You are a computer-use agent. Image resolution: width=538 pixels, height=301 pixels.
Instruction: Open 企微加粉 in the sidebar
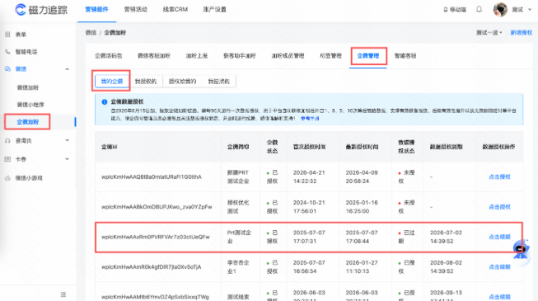coord(28,122)
